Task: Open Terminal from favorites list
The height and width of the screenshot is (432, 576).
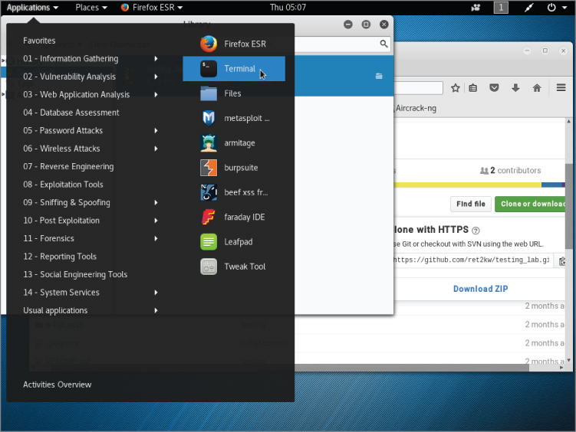Action: pyautogui.click(x=234, y=69)
